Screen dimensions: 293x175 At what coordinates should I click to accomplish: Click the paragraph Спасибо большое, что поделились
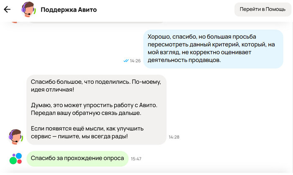coord(96,86)
